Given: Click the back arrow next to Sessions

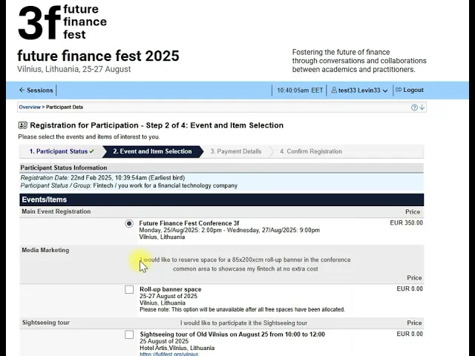Looking at the screenshot, I should [x=22, y=90].
